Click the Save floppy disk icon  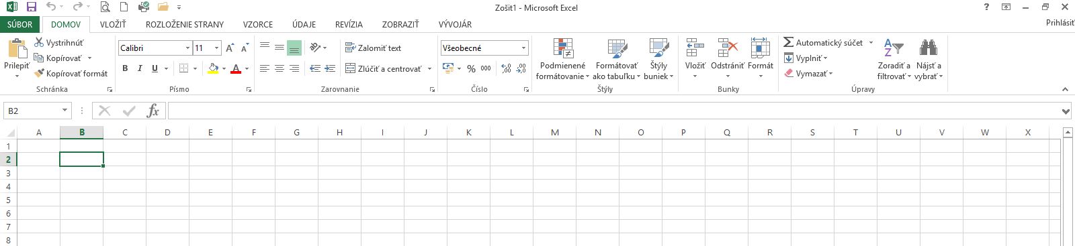coord(31,7)
